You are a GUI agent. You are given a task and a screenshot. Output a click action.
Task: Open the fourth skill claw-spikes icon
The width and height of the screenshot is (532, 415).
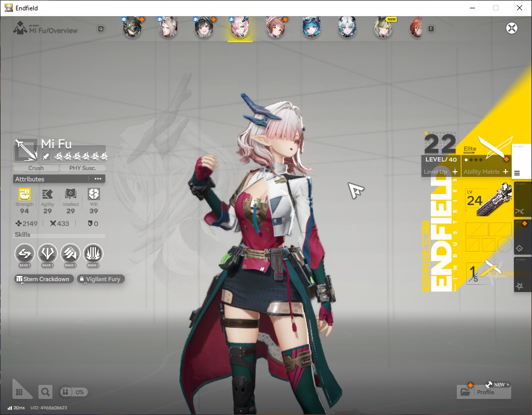93,254
